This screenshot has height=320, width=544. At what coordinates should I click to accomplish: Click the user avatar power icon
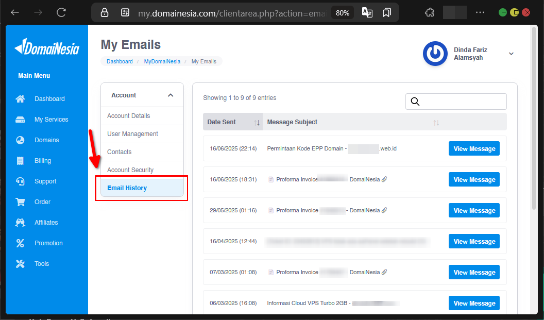pos(435,54)
